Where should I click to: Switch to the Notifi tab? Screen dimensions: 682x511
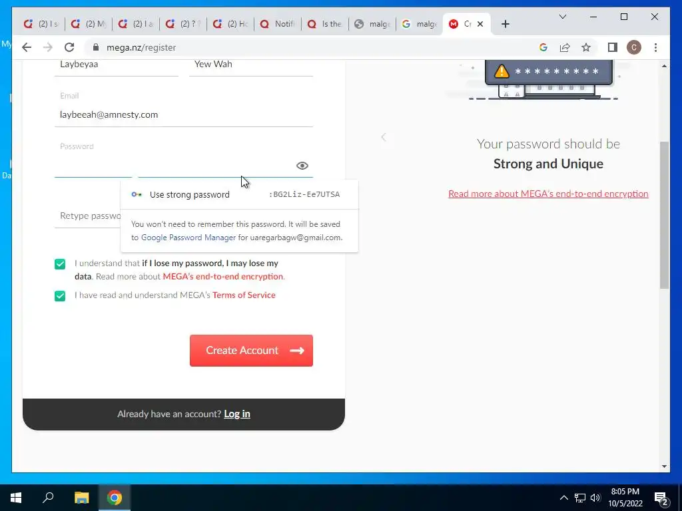tap(278, 24)
